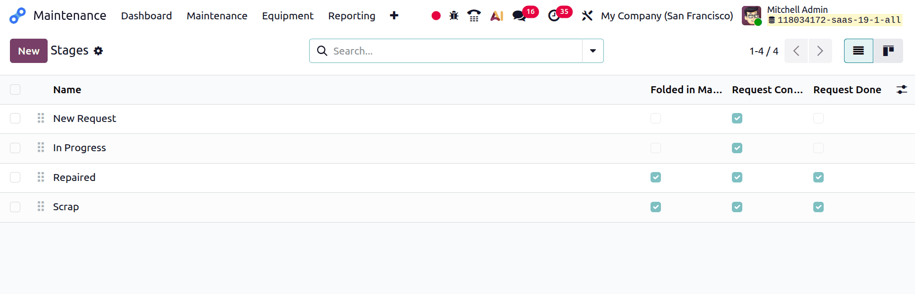Click the 1-4 / 4 pager counter
915x294 pixels.
[764, 51]
